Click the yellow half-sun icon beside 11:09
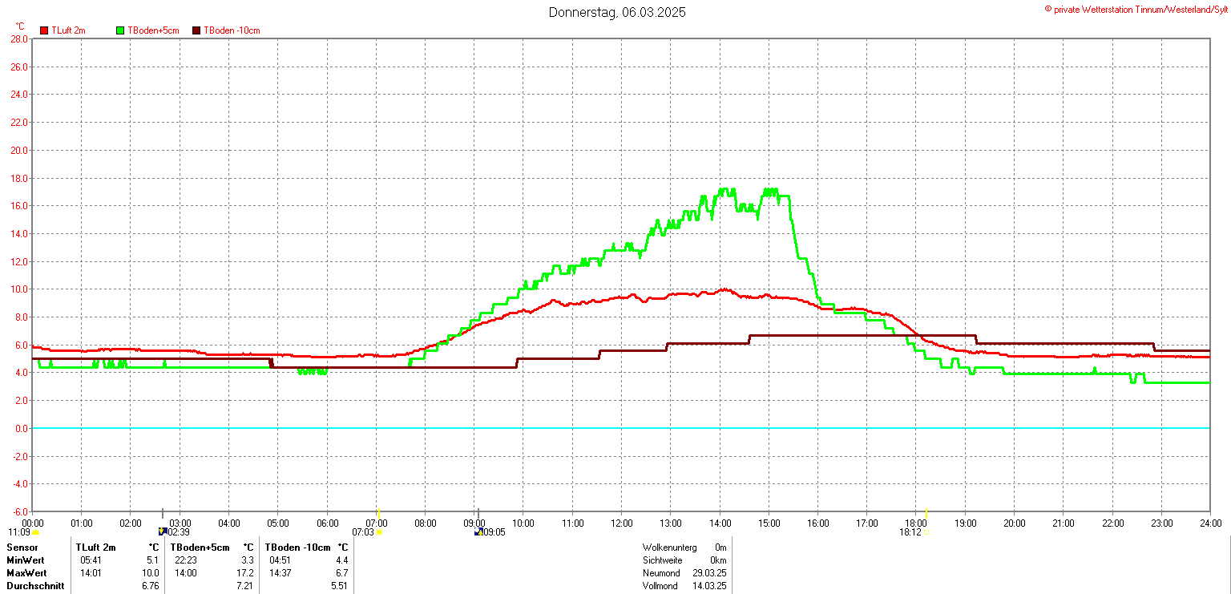This screenshot has width=1231, height=594. [35, 532]
